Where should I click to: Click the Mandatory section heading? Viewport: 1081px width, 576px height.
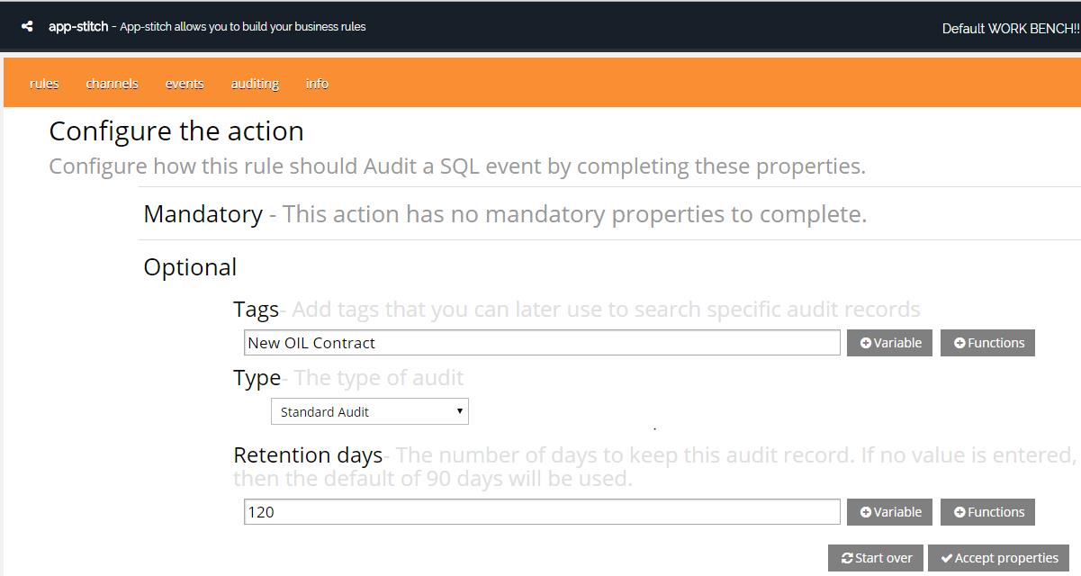[203, 214]
